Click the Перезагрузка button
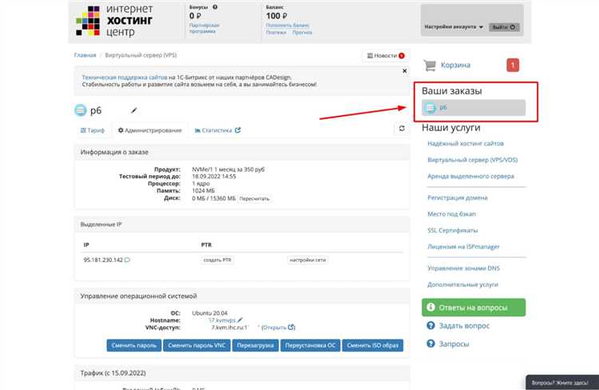The height and width of the screenshot is (390, 599). [256, 345]
